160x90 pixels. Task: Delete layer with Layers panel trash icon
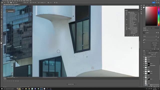point(158,86)
